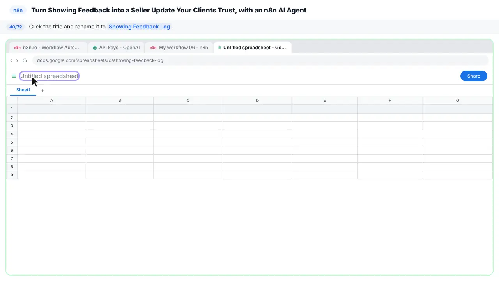The height and width of the screenshot is (281, 499).
Task: Select row 9 header
Action: 12,175
